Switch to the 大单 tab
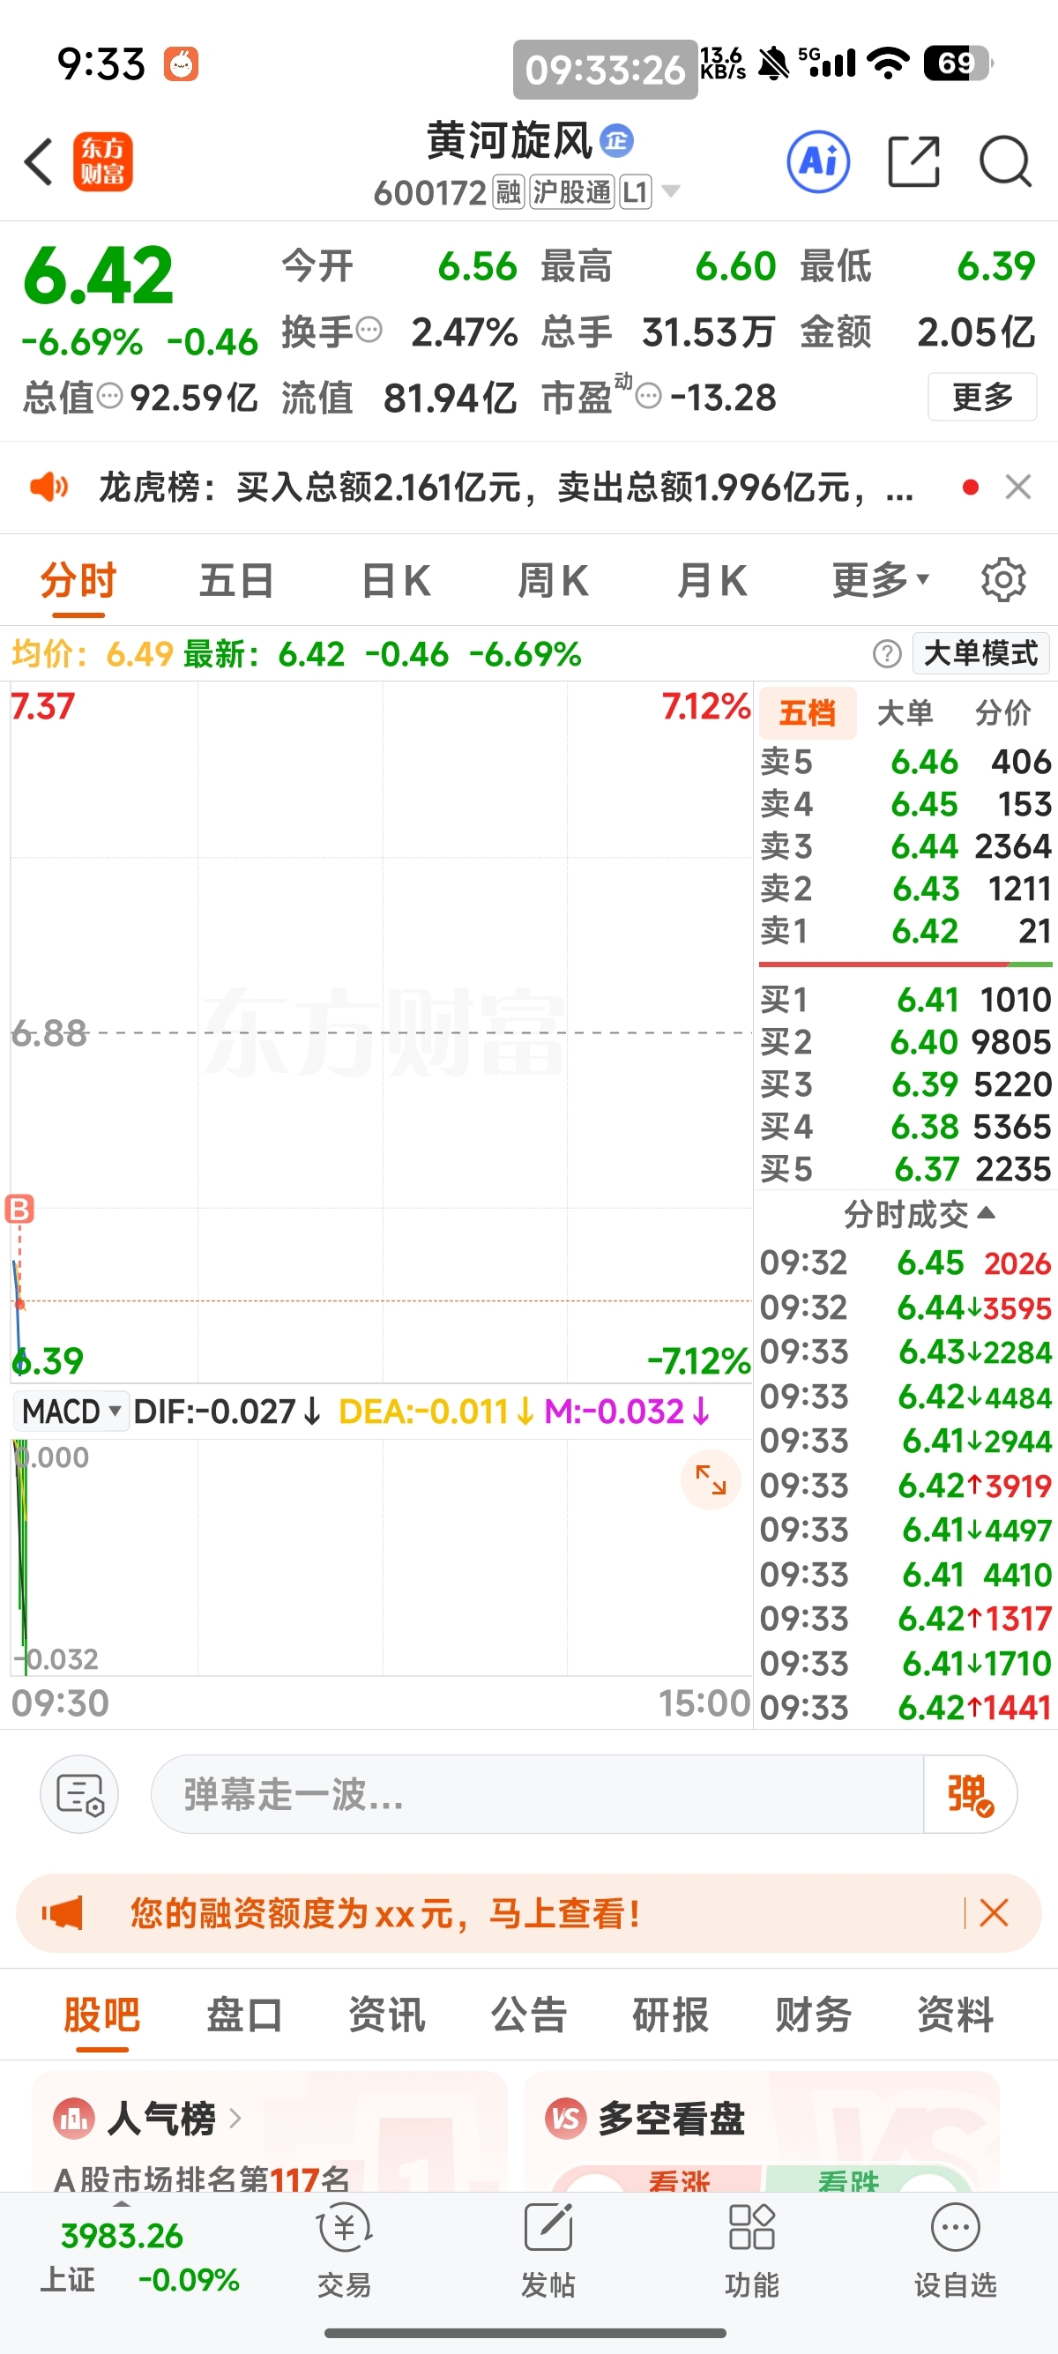This screenshot has width=1058, height=2354. tap(905, 712)
